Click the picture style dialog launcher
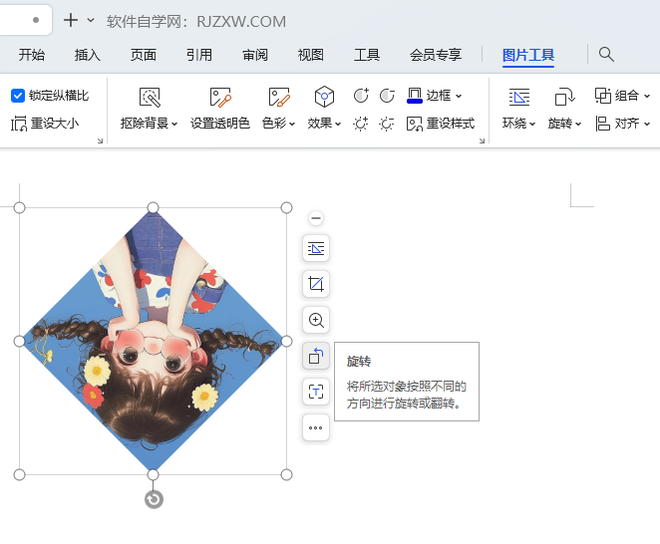 click(482, 140)
